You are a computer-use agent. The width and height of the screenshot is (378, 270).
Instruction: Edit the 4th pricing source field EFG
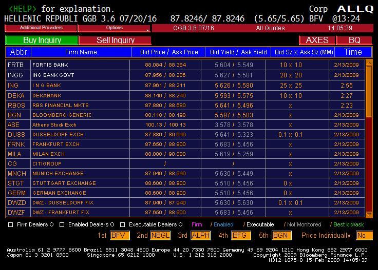pos(241,235)
